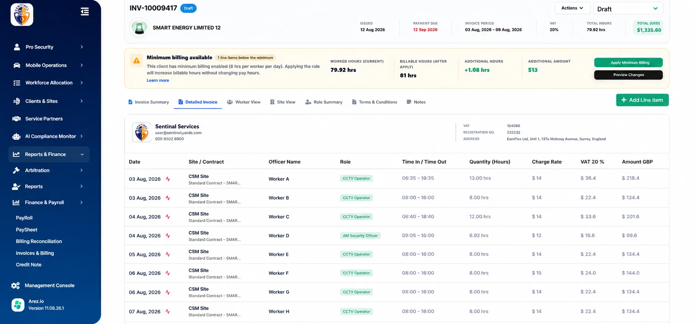Click Add Line item button

point(642,100)
